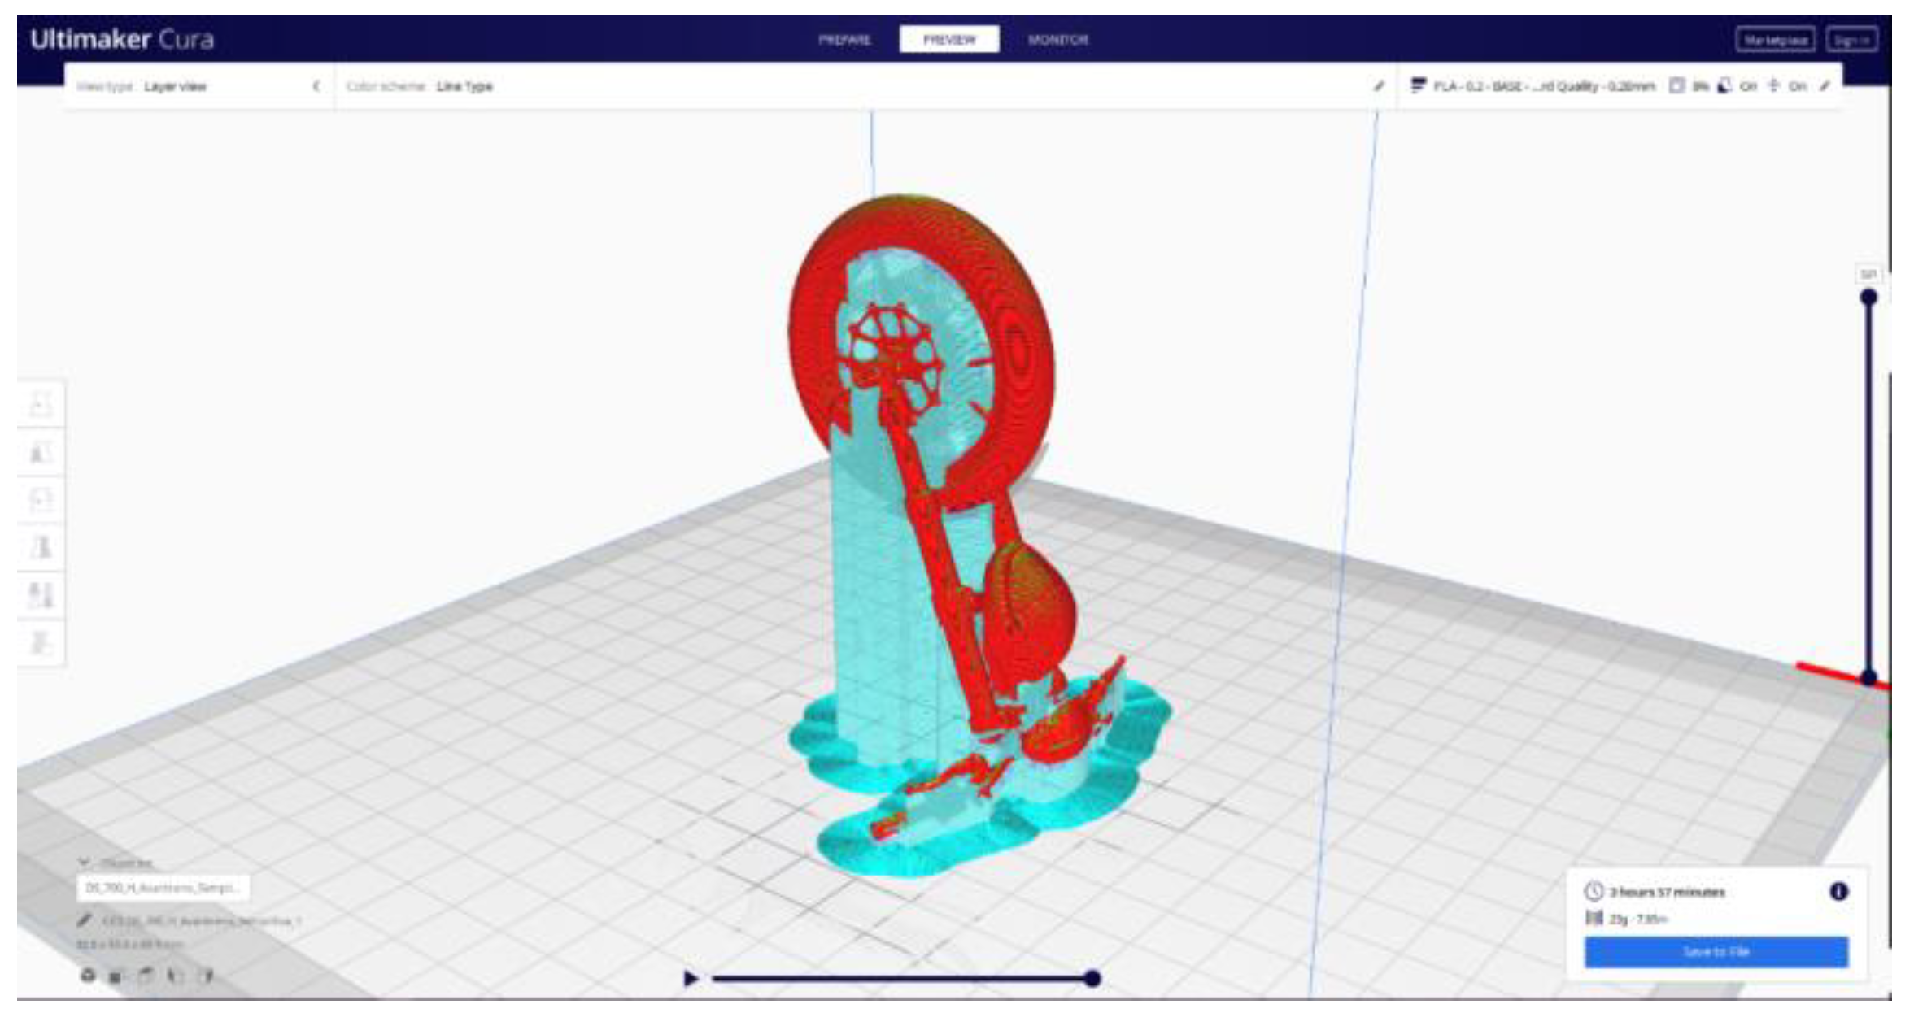
Task: Click the job name text beside pencil
Action: (x=201, y=920)
